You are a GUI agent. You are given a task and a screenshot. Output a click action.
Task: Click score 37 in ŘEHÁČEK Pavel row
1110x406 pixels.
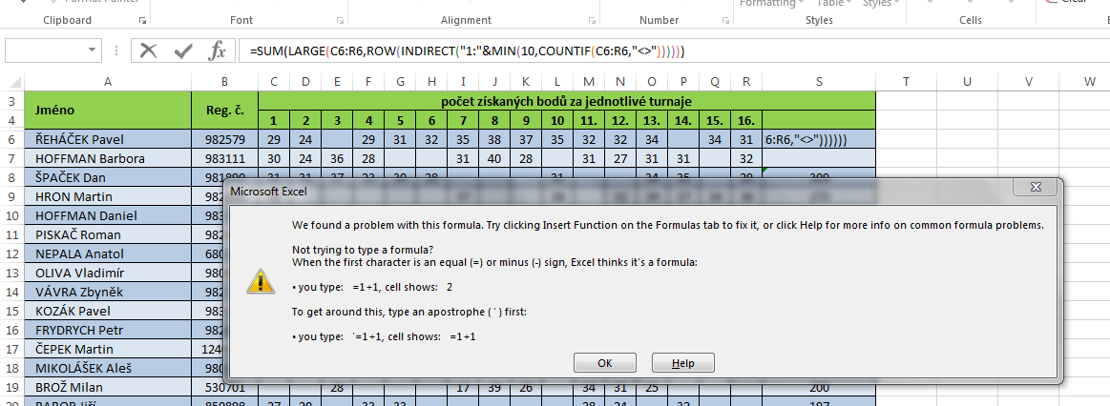tap(526, 138)
